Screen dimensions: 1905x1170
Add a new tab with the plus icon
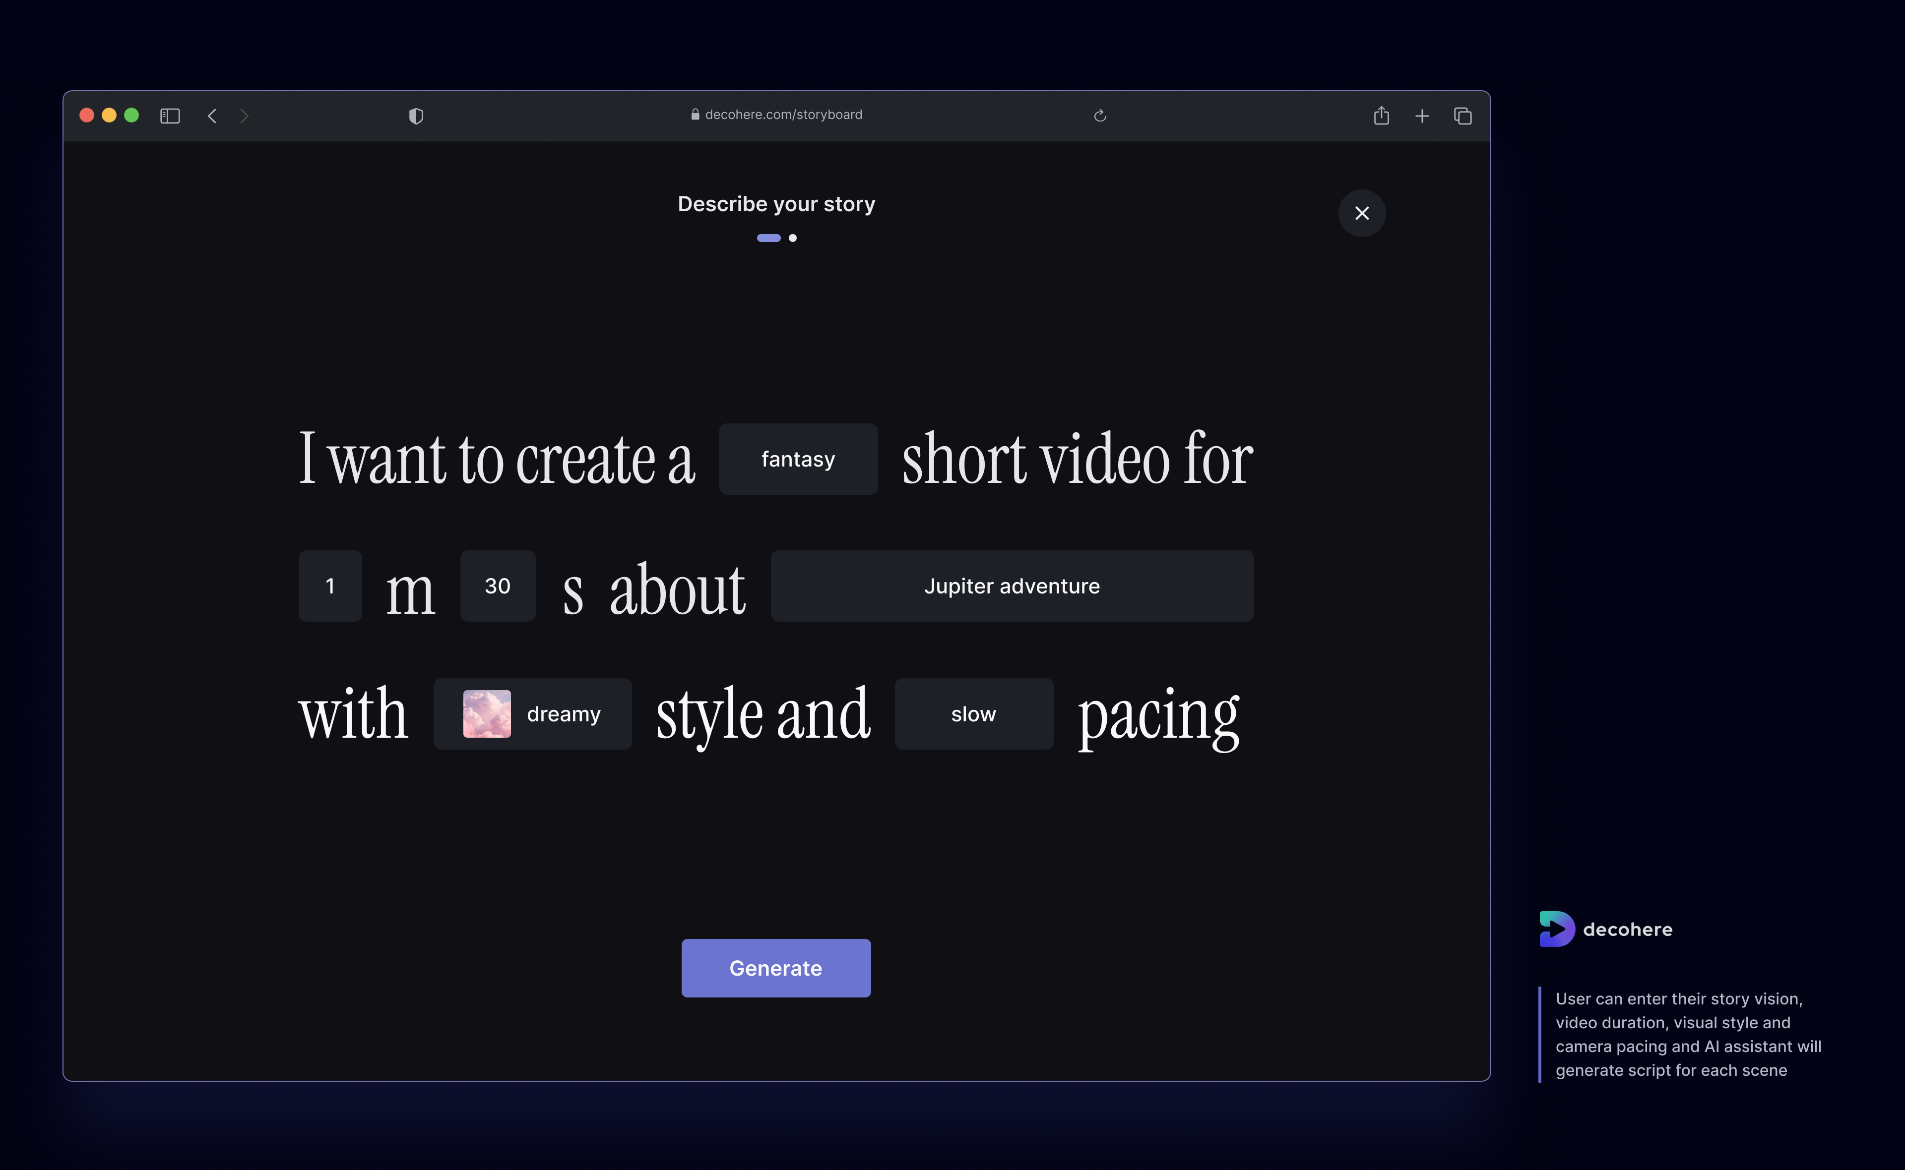click(x=1422, y=116)
